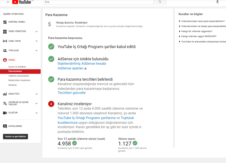Viewport: 226px width, 163px height.
Task: Click the Ara search input field
Action: [99, 2]
